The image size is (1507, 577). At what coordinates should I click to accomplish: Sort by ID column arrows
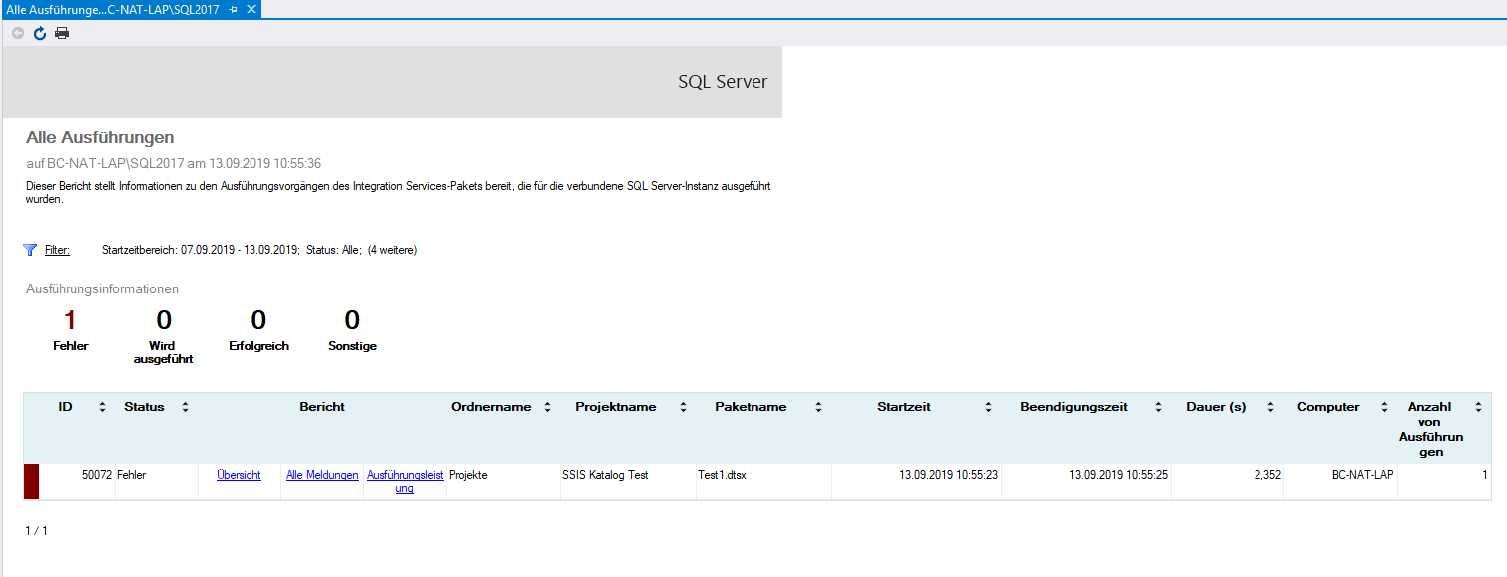[x=102, y=407]
